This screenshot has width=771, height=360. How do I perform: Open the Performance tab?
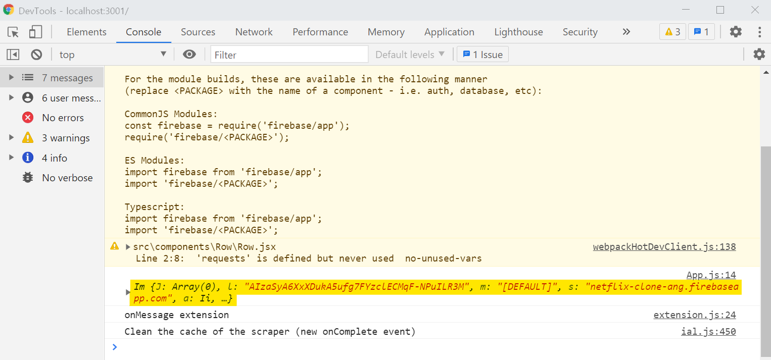[x=320, y=32]
